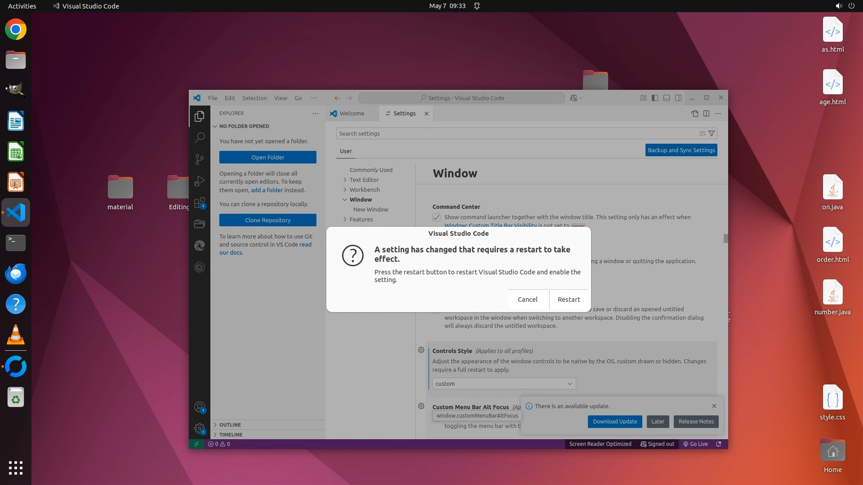This screenshot has width=863, height=485.
Task: Click the settings filter funnel icon
Action: [x=712, y=133]
